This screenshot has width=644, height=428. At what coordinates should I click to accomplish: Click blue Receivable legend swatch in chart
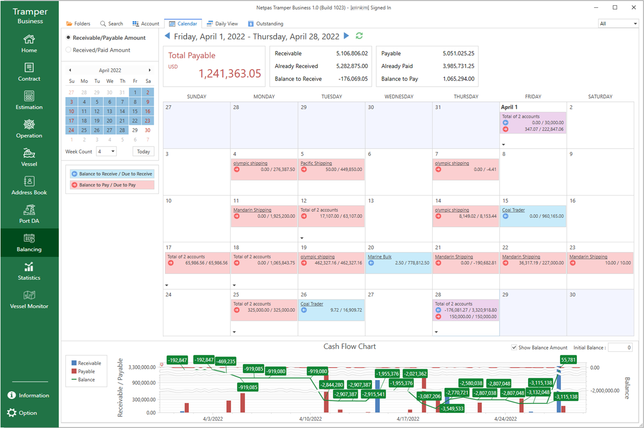[74, 364]
